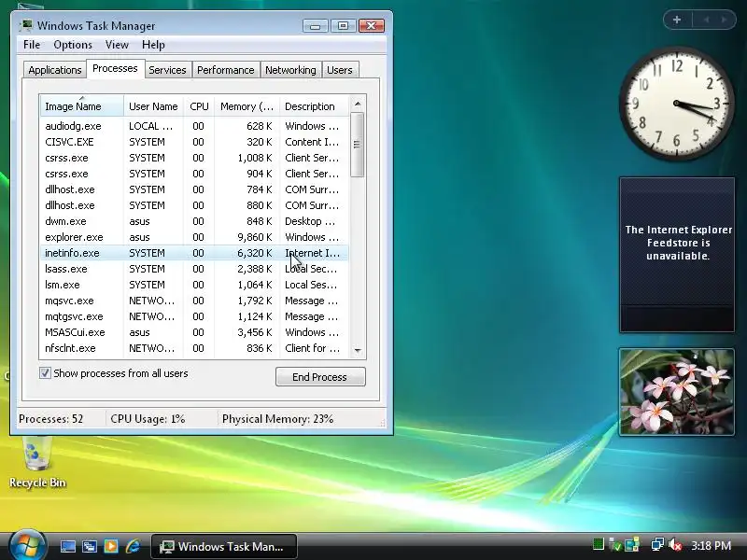Click Show Desktop quick launch icon

pyautogui.click(x=67, y=546)
